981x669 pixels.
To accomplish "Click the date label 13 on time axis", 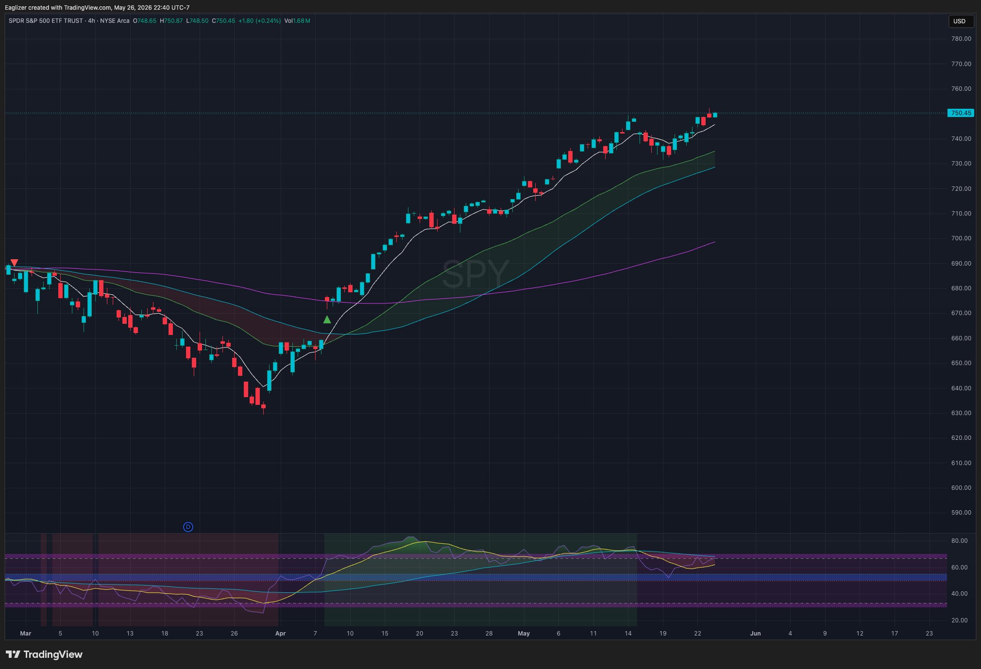I will pos(130,634).
